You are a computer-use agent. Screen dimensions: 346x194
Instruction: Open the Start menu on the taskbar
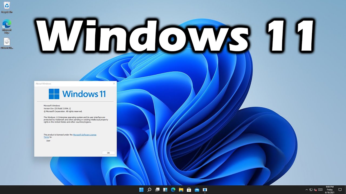[x=141, y=190]
